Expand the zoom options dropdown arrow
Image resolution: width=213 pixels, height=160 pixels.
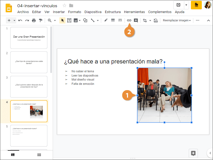[x=55, y=20]
